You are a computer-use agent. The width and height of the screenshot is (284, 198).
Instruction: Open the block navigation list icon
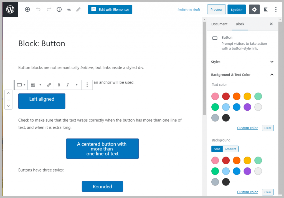[69, 9]
